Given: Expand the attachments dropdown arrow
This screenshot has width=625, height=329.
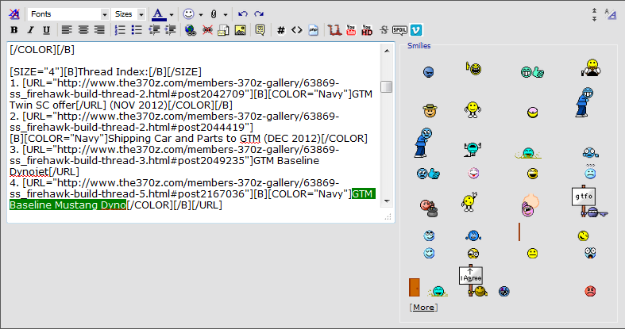Looking at the screenshot, I should coord(226,15).
